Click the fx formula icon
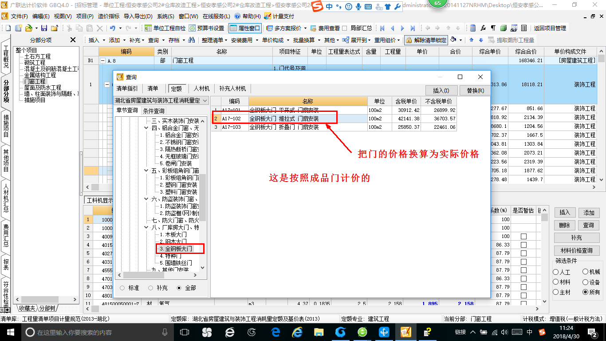606x341 pixels. [483, 28]
